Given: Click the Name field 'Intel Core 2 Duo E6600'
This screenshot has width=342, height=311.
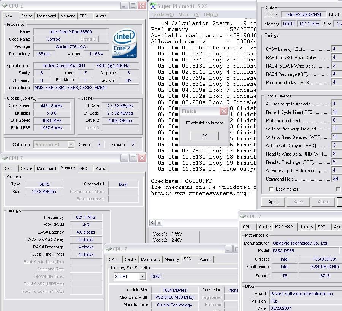Looking at the screenshot, I should point(71,32).
